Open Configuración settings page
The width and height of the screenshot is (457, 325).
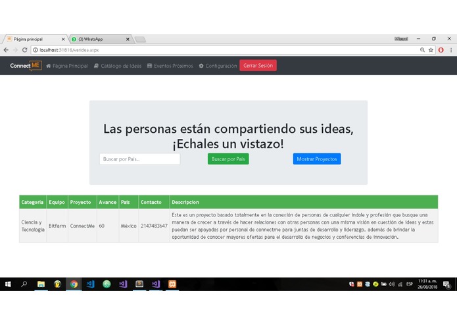(218, 66)
